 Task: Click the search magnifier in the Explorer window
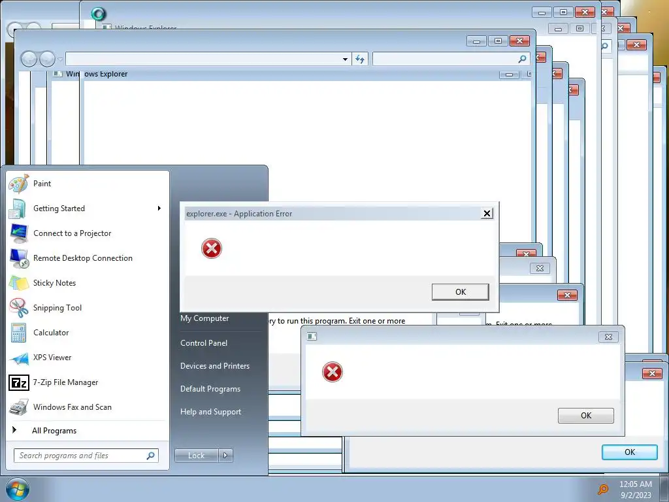522,59
